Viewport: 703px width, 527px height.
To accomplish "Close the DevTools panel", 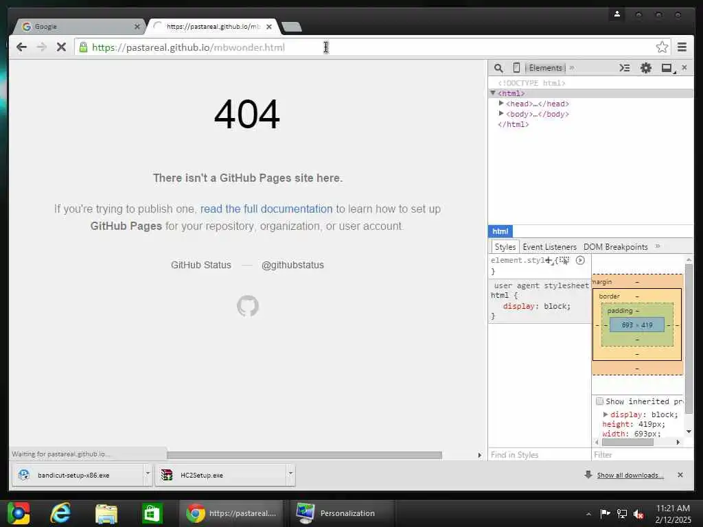I will coord(684,67).
